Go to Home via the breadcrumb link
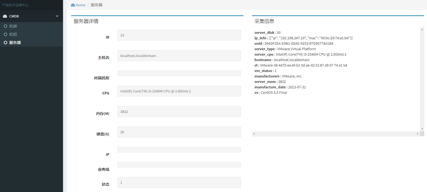 point(80,5)
